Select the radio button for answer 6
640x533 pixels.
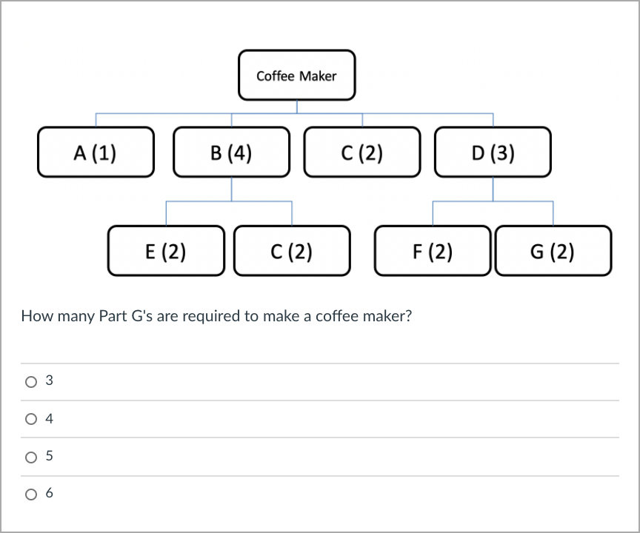tap(31, 493)
